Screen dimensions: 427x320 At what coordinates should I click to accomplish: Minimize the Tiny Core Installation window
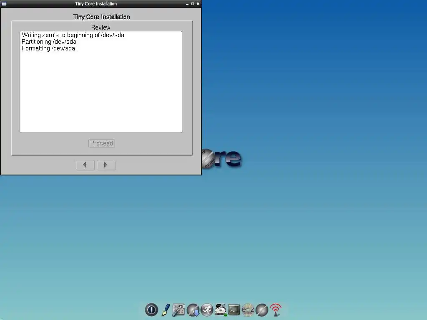point(187,4)
